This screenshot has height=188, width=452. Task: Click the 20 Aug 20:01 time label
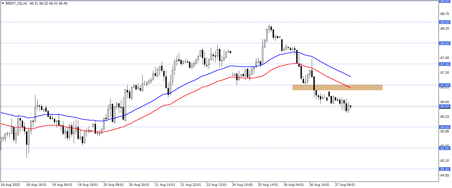click(x=139, y=185)
